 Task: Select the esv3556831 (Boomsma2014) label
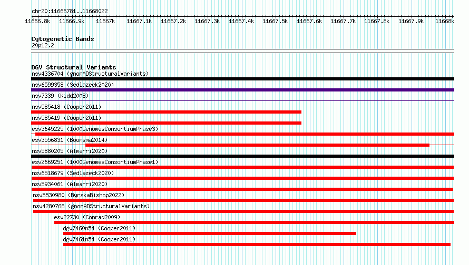[70, 140]
